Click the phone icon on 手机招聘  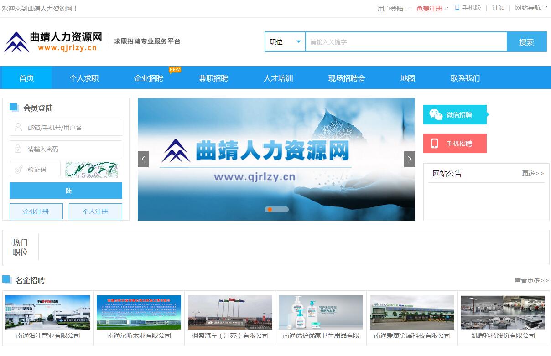click(x=434, y=144)
